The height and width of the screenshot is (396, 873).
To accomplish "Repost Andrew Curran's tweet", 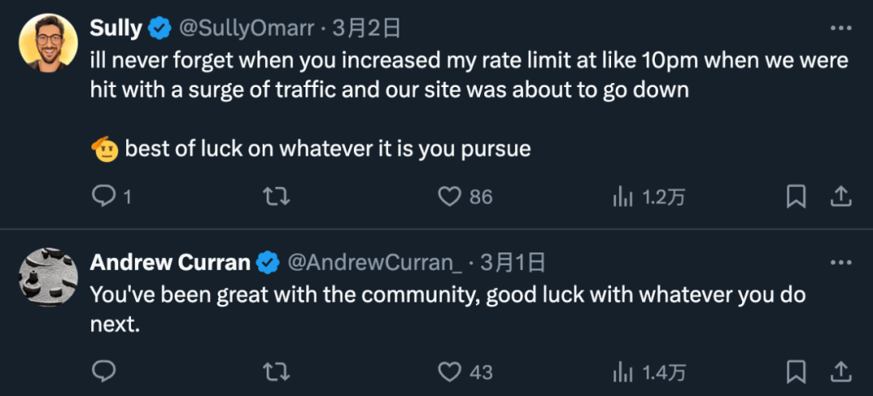I will pos(276,372).
